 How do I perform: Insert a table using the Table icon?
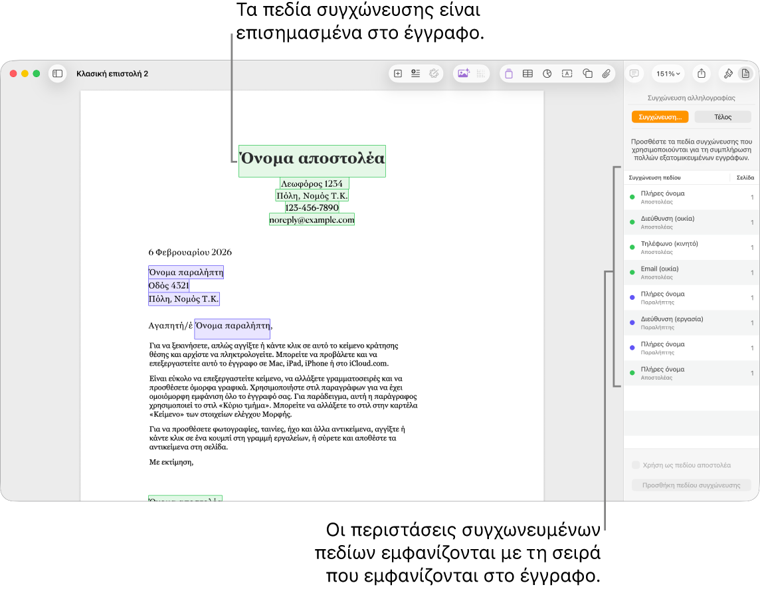(x=528, y=74)
